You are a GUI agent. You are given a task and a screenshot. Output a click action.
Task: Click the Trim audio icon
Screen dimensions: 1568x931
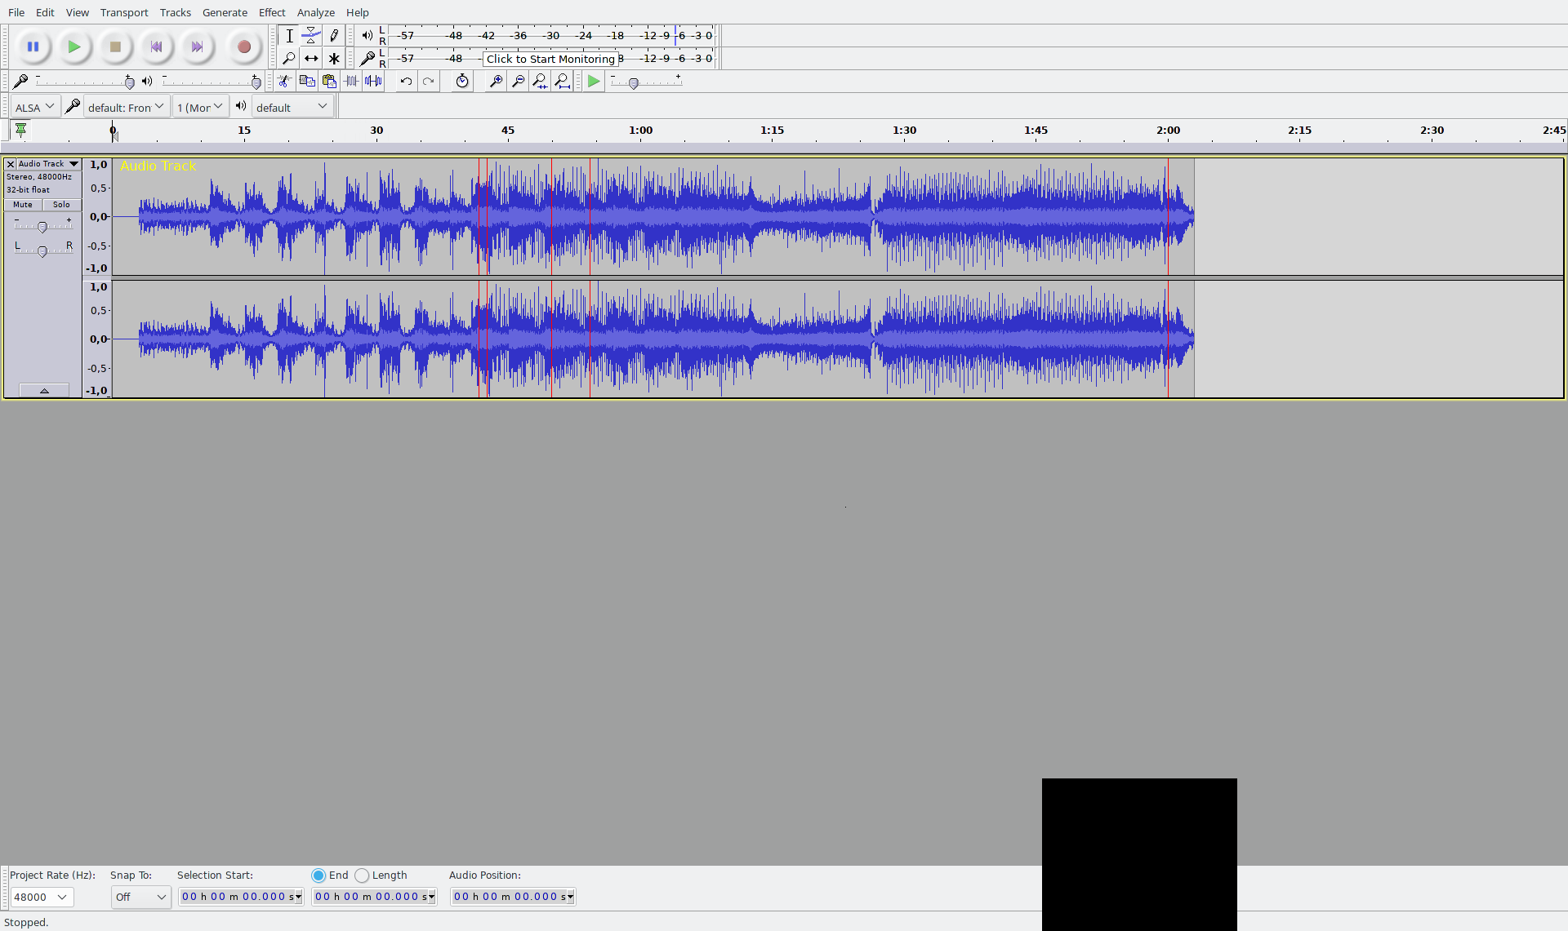coord(351,81)
